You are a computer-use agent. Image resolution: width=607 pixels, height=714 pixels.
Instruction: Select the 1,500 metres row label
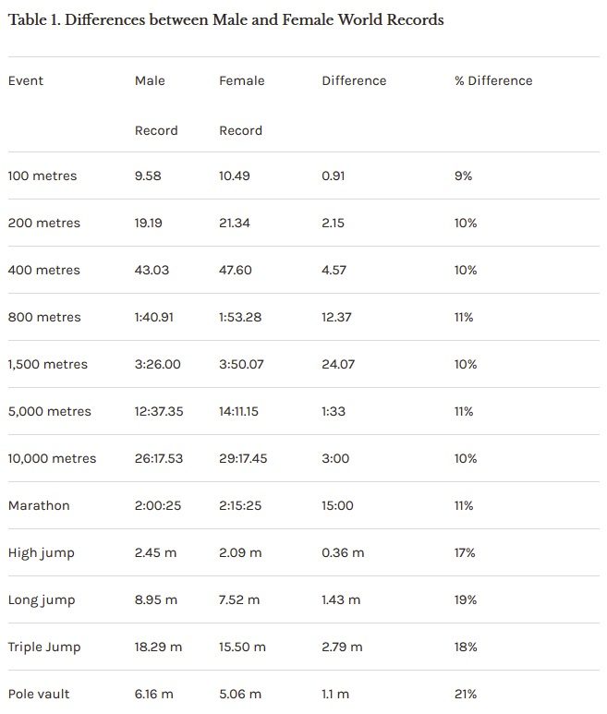[x=48, y=364]
